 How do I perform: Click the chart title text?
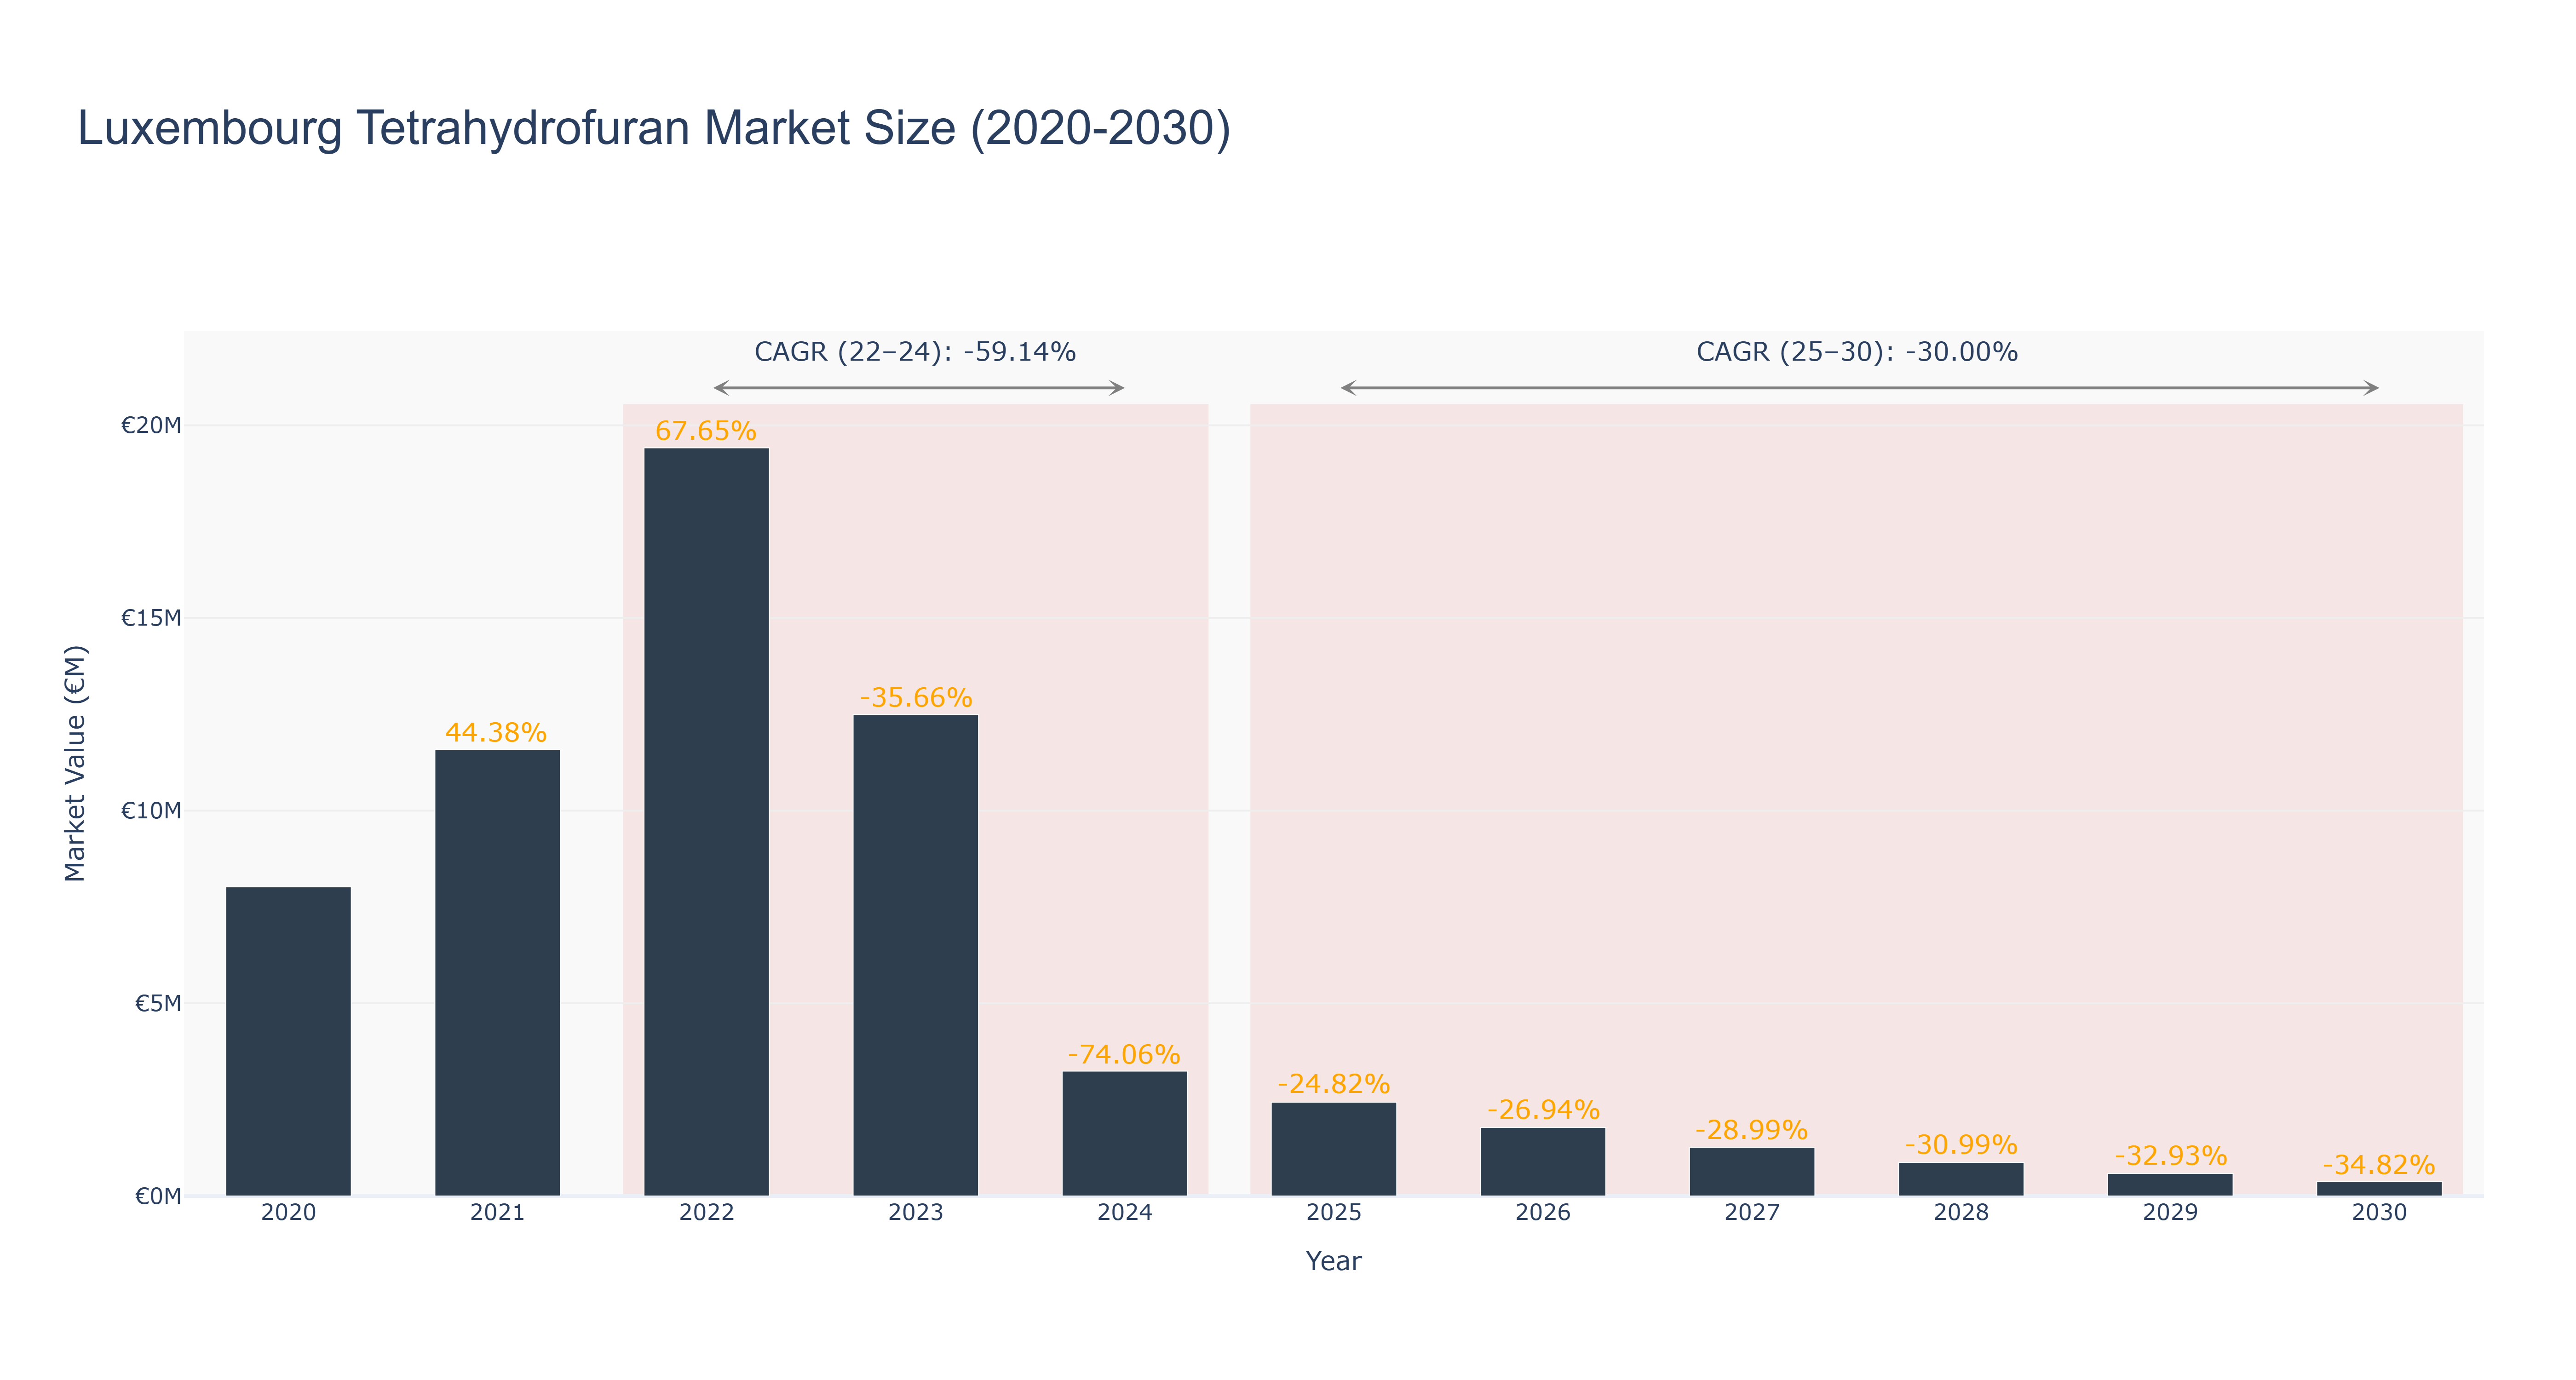[654, 128]
